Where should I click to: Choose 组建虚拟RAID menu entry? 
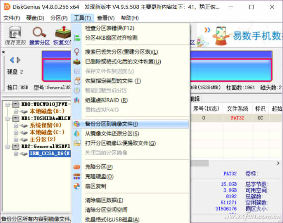click(x=130, y=100)
